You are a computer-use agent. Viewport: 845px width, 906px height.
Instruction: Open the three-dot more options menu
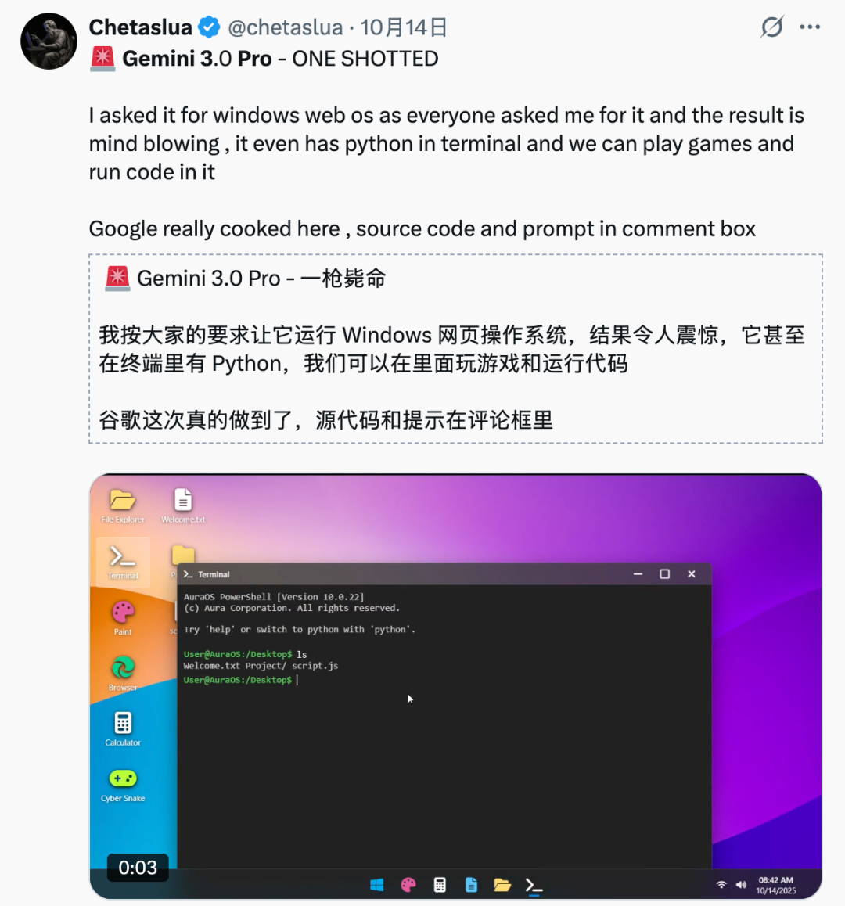coord(810,27)
